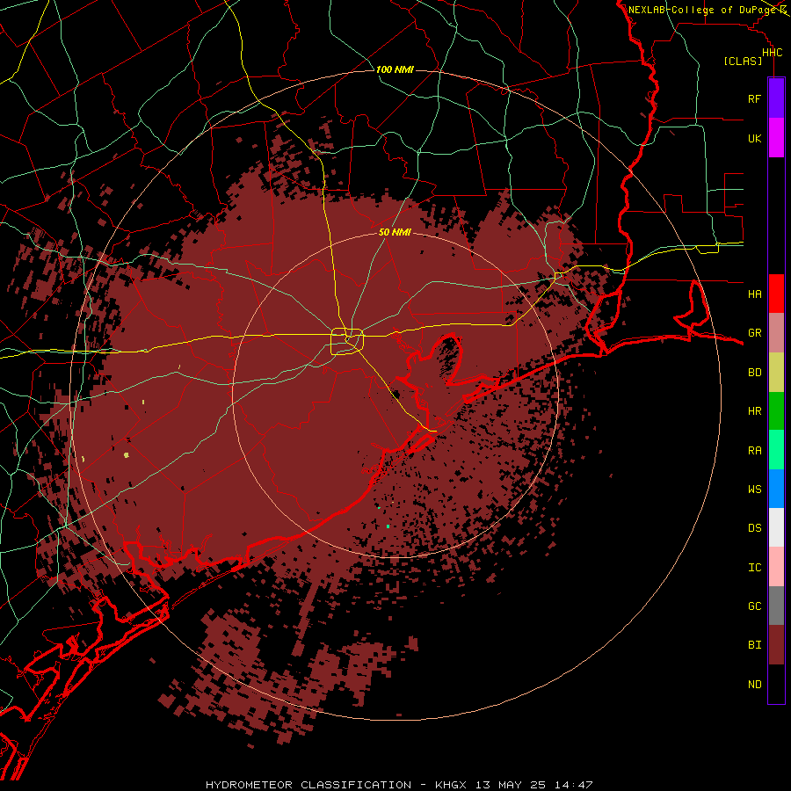Click the UK magenta legend swatch
Screen dimensions: 791x791
click(776, 138)
